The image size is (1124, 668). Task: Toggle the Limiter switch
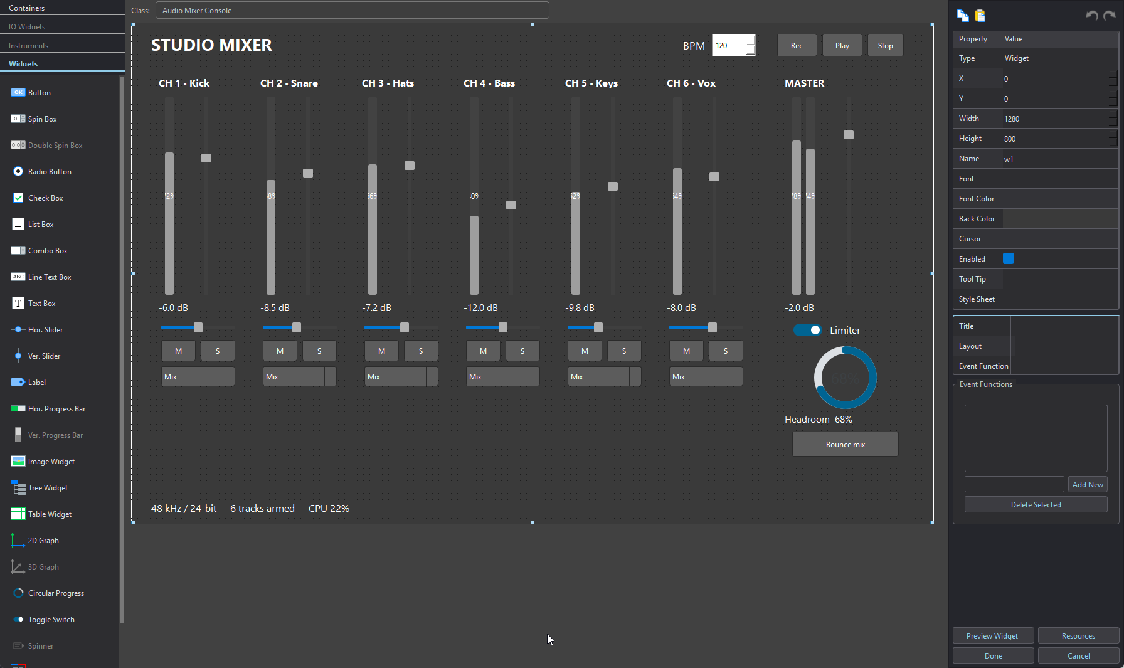(x=808, y=330)
